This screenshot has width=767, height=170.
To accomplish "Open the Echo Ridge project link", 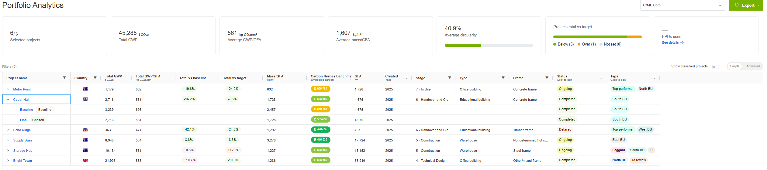I will click(x=22, y=130).
